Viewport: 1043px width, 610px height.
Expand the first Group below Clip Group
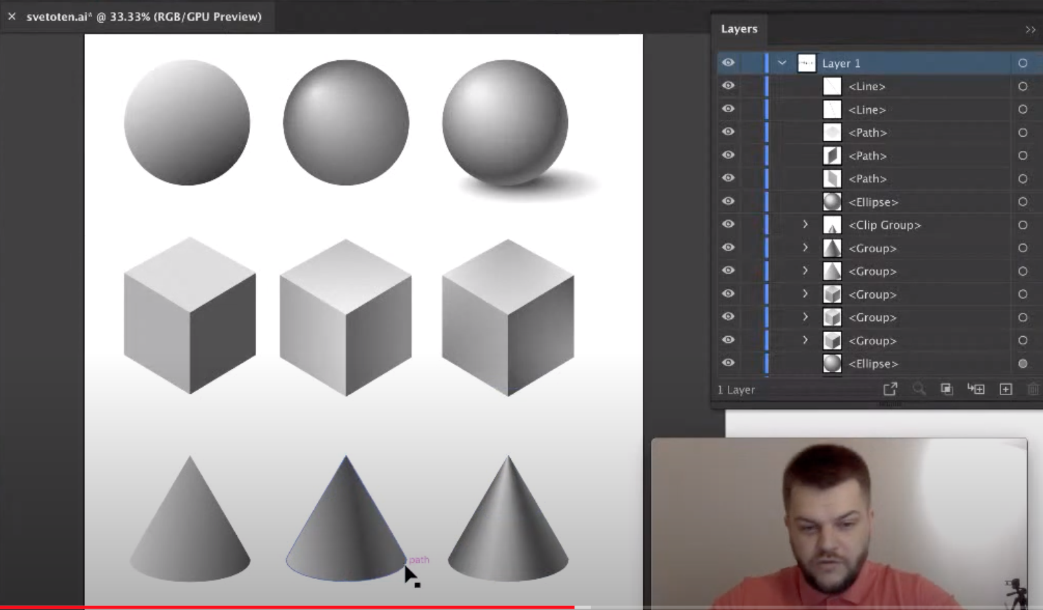(805, 248)
